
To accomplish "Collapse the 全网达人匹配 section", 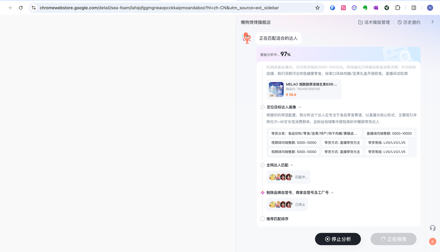I will (292, 165).
